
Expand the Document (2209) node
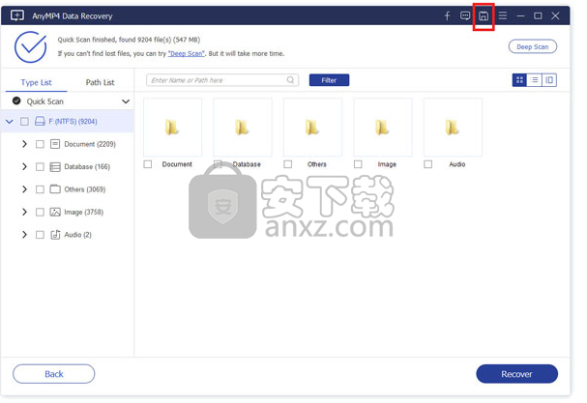(x=24, y=144)
